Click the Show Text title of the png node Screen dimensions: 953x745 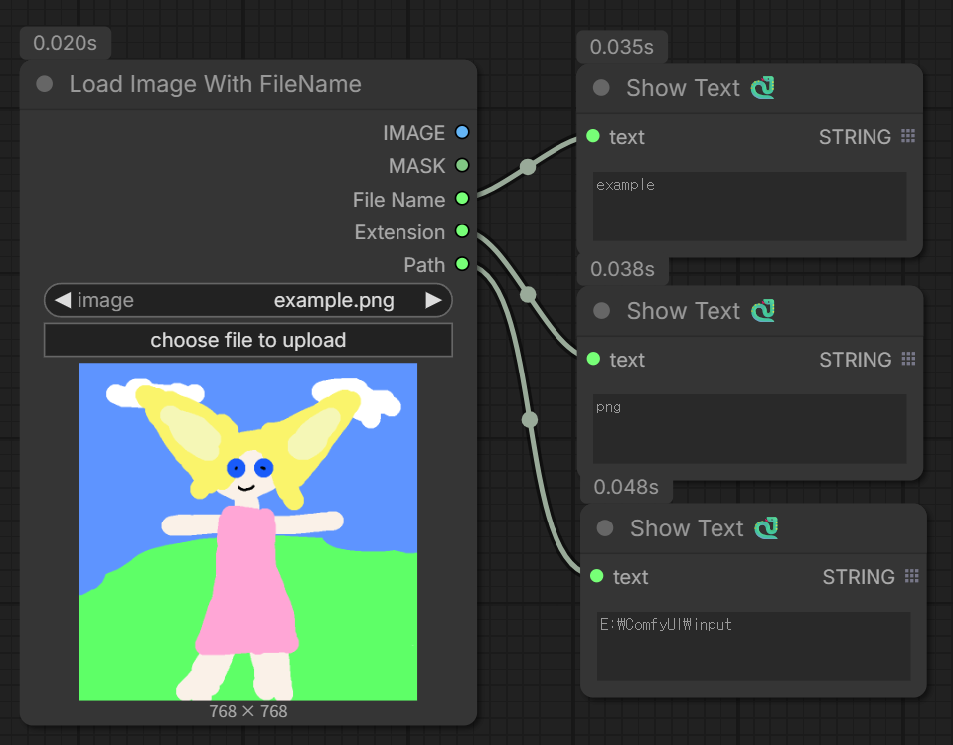[683, 311]
